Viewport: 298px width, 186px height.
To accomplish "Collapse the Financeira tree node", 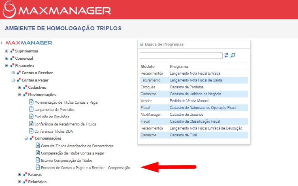I will tap(6, 65).
